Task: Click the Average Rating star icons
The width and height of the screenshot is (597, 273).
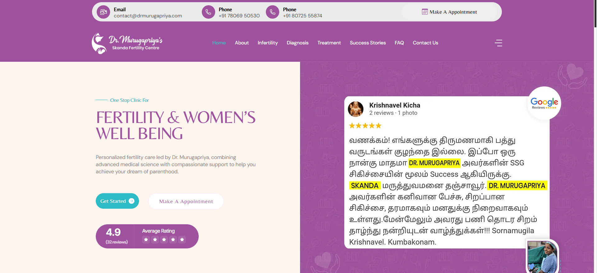Action: click(164, 239)
